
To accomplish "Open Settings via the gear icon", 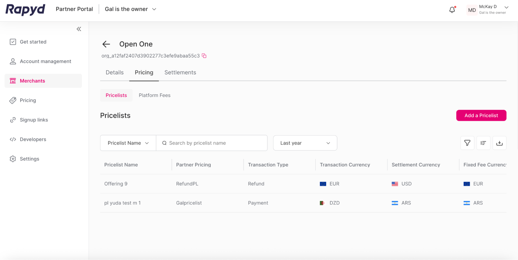I will (x=13, y=159).
